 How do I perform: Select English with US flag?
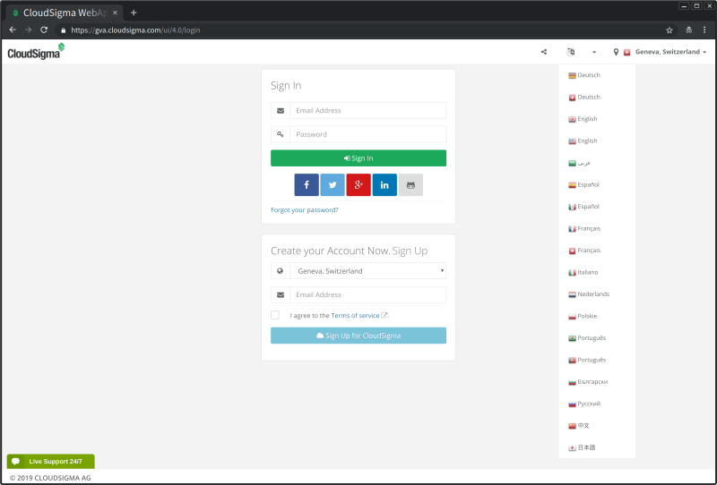coord(583,141)
